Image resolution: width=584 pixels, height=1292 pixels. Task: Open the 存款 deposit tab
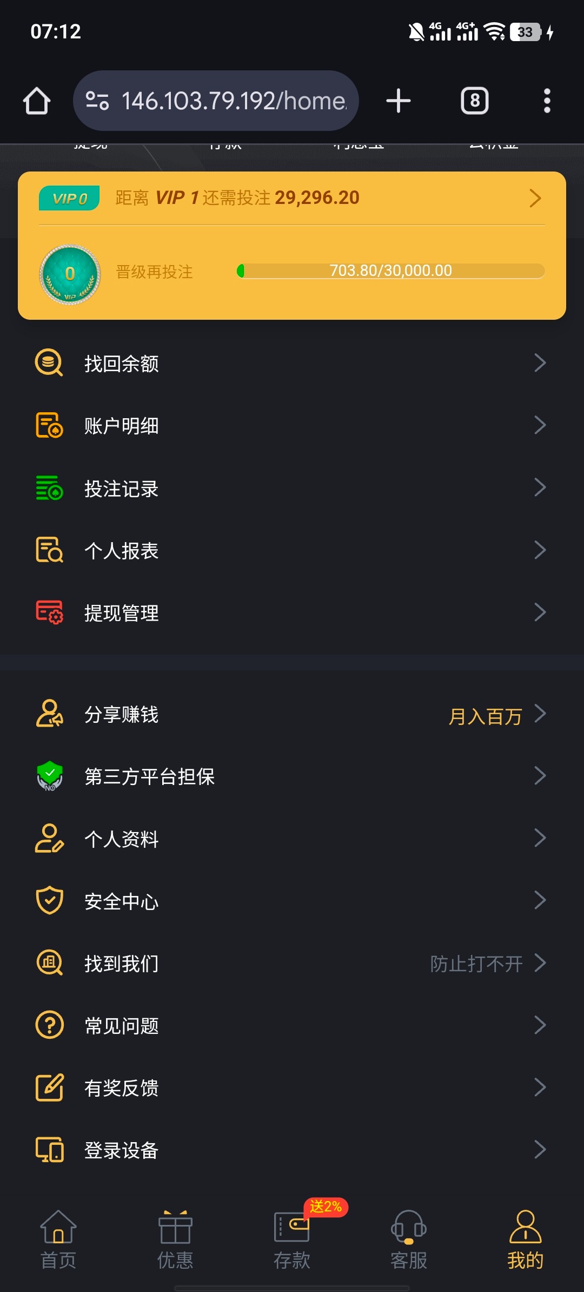click(x=292, y=1240)
